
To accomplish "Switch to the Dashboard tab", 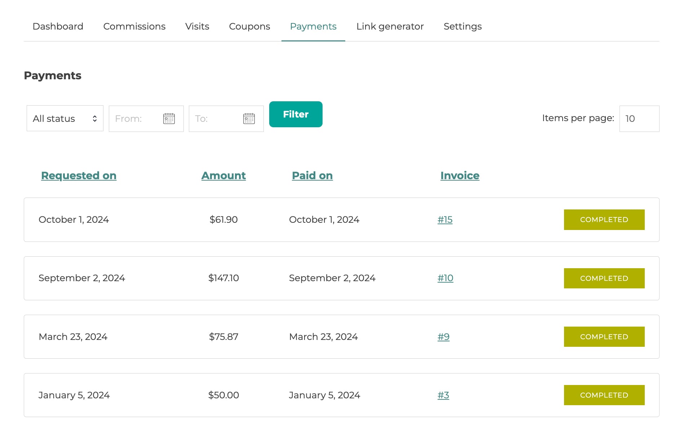I will [x=58, y=26].
